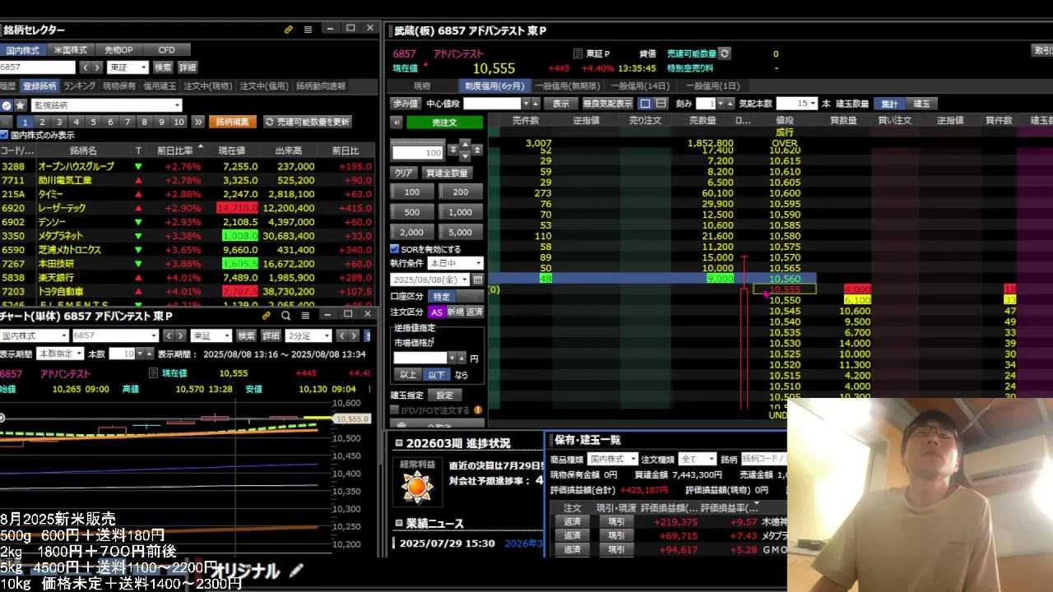Select single-pane board layout icon
Viewport: 1053px width, 592px height.
[x=646, y=104]
